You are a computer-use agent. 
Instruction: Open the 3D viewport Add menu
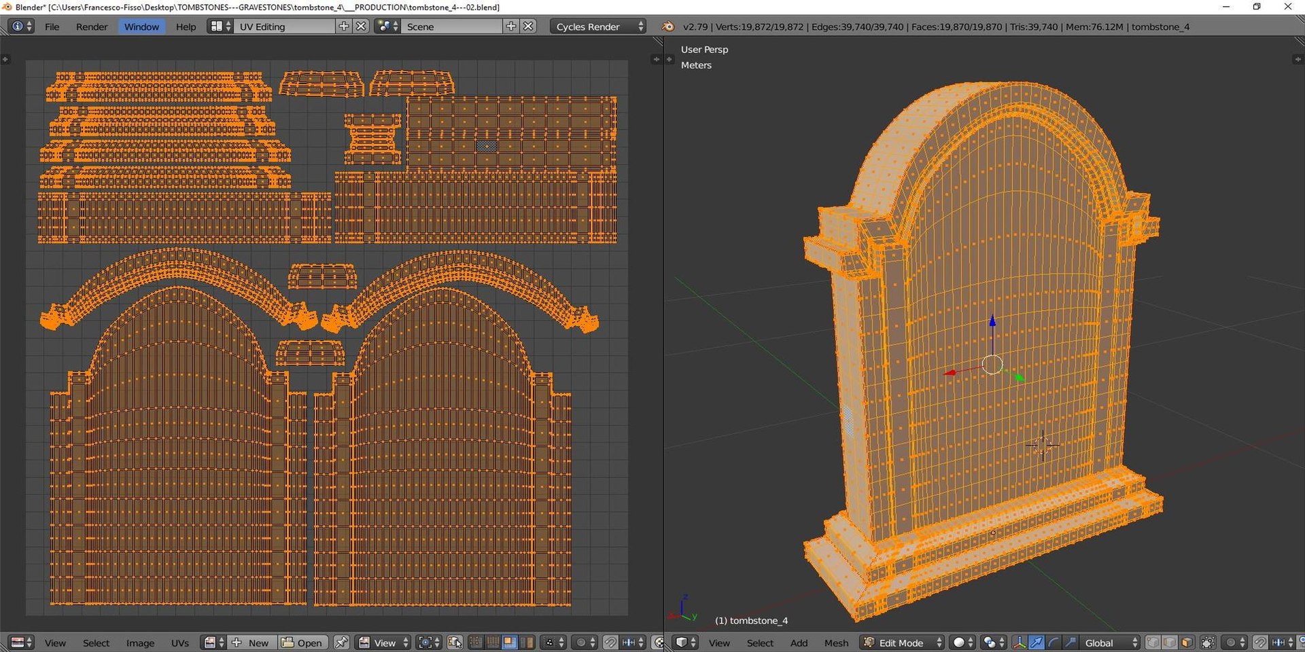[799, 642]
